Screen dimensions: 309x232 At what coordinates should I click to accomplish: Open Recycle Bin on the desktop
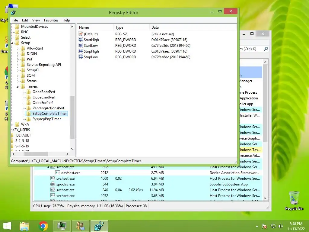click(x=294, y=201)
